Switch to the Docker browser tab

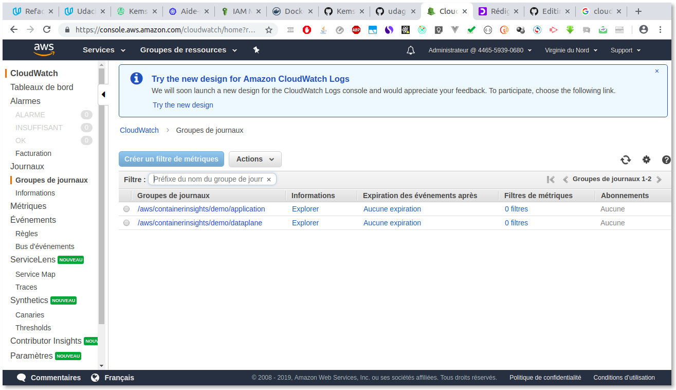[x=291, y=11]
